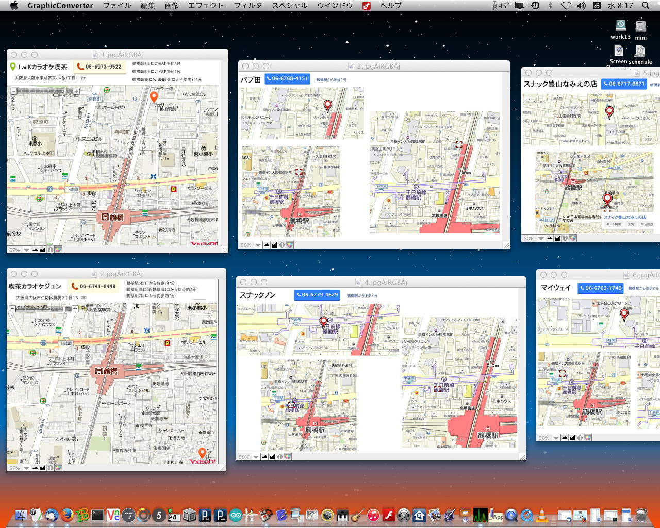Open VLC cone icon in the Dock

pyautogui.click(x=542, y=515)
